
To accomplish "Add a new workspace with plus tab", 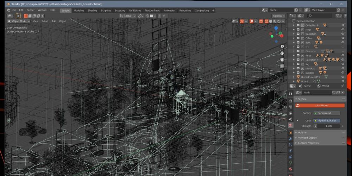I will click(x=213, y=11).
